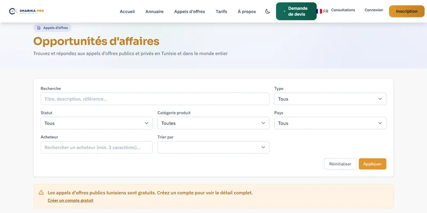Focus the Acheteur search field
The height and width of the screenshot is (213, 427).
pyautogui.click(x=97, y=148)
